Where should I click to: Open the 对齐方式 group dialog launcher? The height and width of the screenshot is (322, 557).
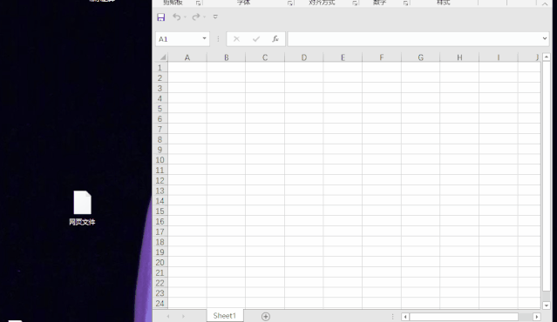point(355,3)
